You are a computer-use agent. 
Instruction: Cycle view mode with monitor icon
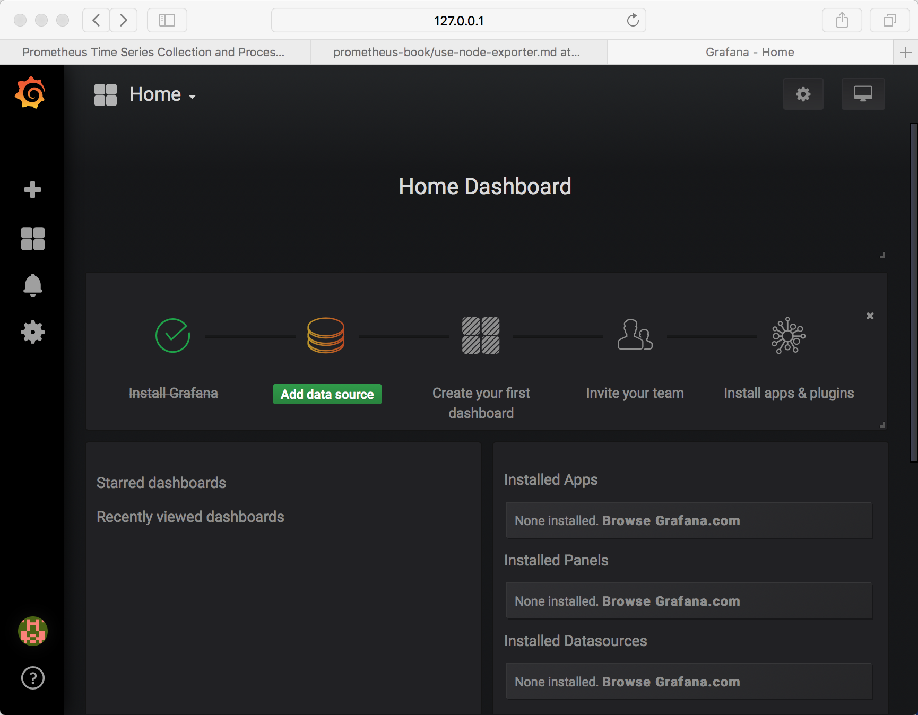click(863, 94)
